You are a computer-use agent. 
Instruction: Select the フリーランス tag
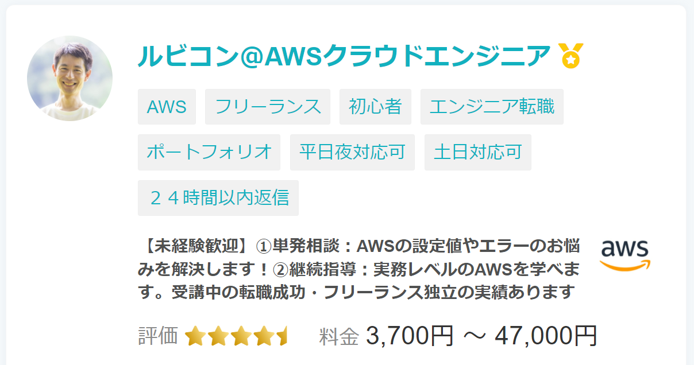click(268, 107)
